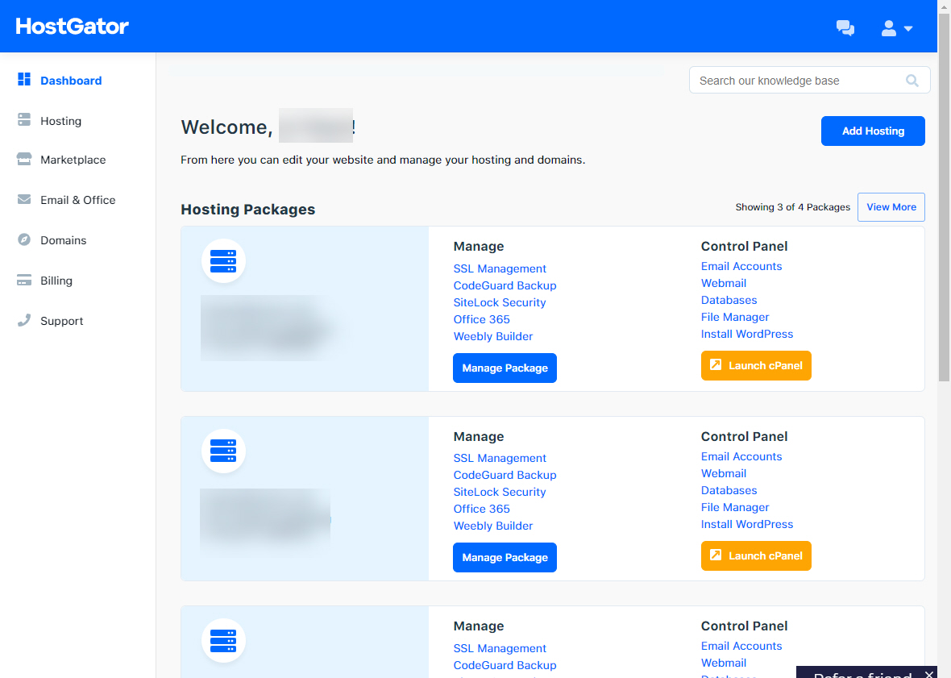Open SiteLock Security in second package
951x678 pixels.
coord(500,493)
